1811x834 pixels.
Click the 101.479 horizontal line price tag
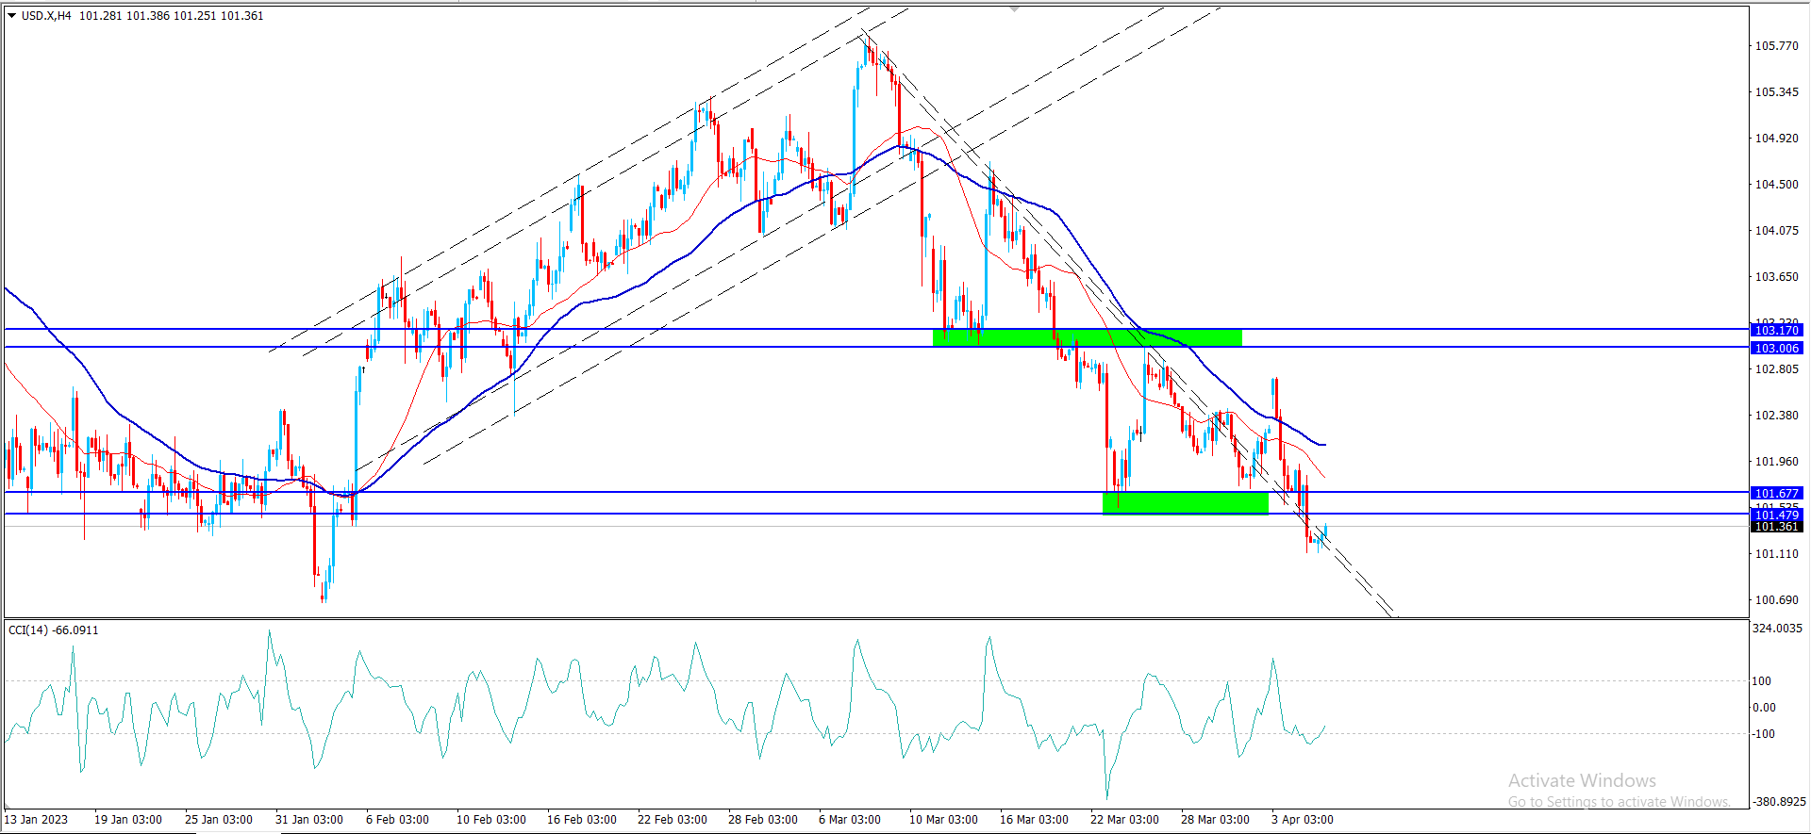click(x=1776, y=515)
